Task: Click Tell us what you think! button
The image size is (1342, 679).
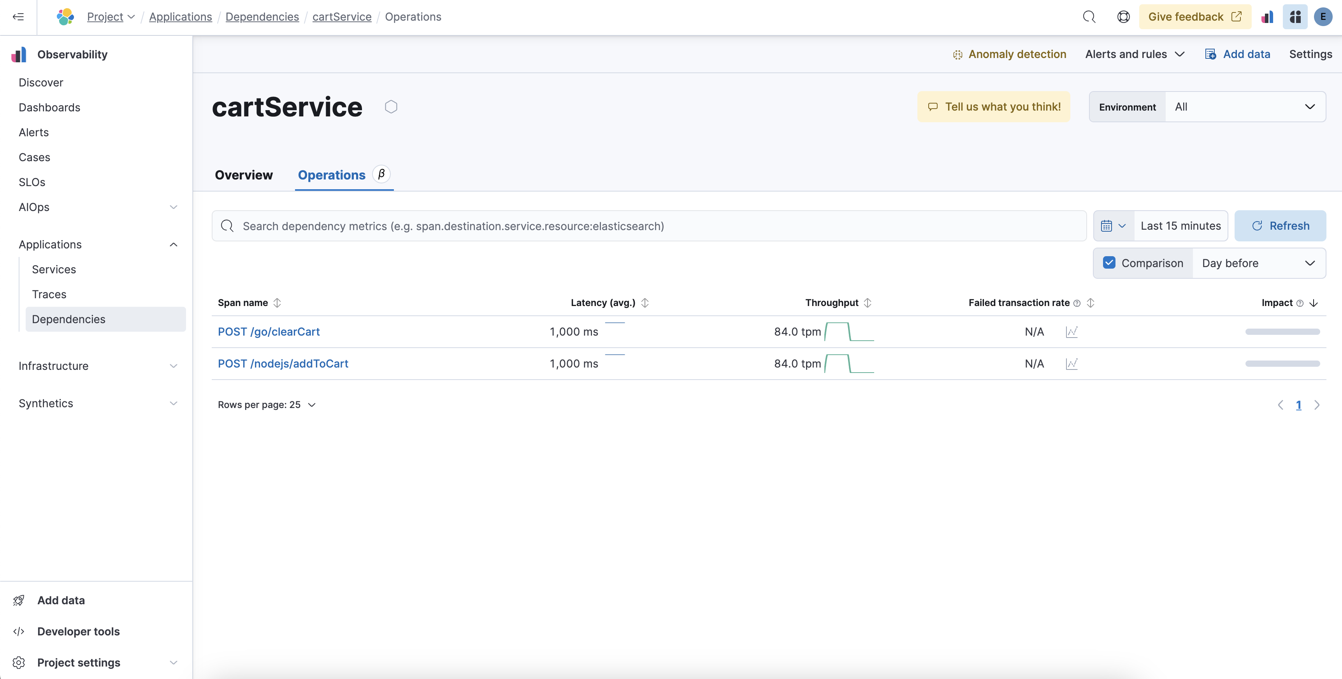Action: [x=994, y=107]
